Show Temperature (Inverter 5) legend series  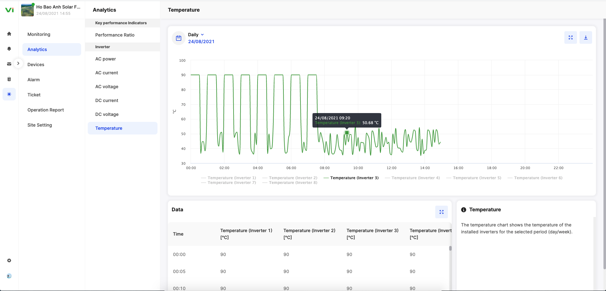[477, 178]
